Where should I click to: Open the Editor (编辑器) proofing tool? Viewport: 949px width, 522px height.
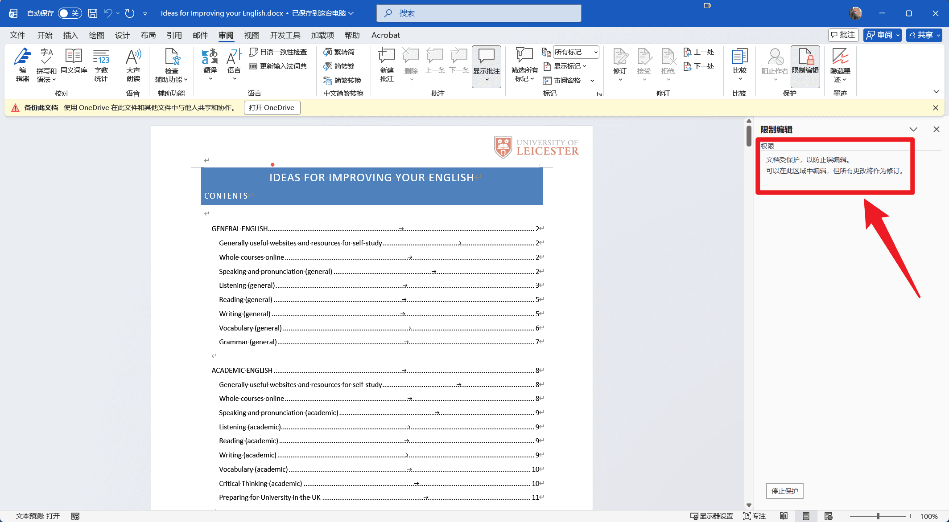[22, 65]
